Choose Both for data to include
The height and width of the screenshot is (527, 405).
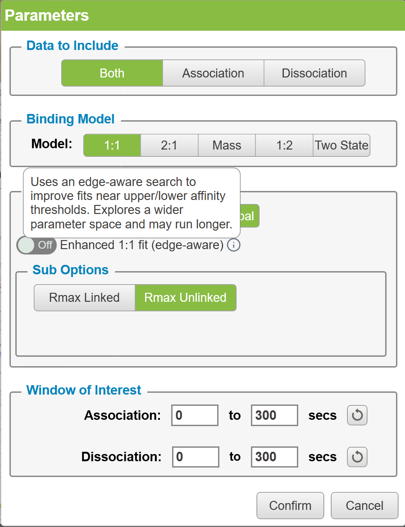(112, 73)
